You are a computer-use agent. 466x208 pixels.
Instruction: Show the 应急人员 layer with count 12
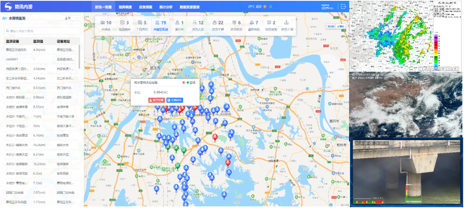coord(198,26)
